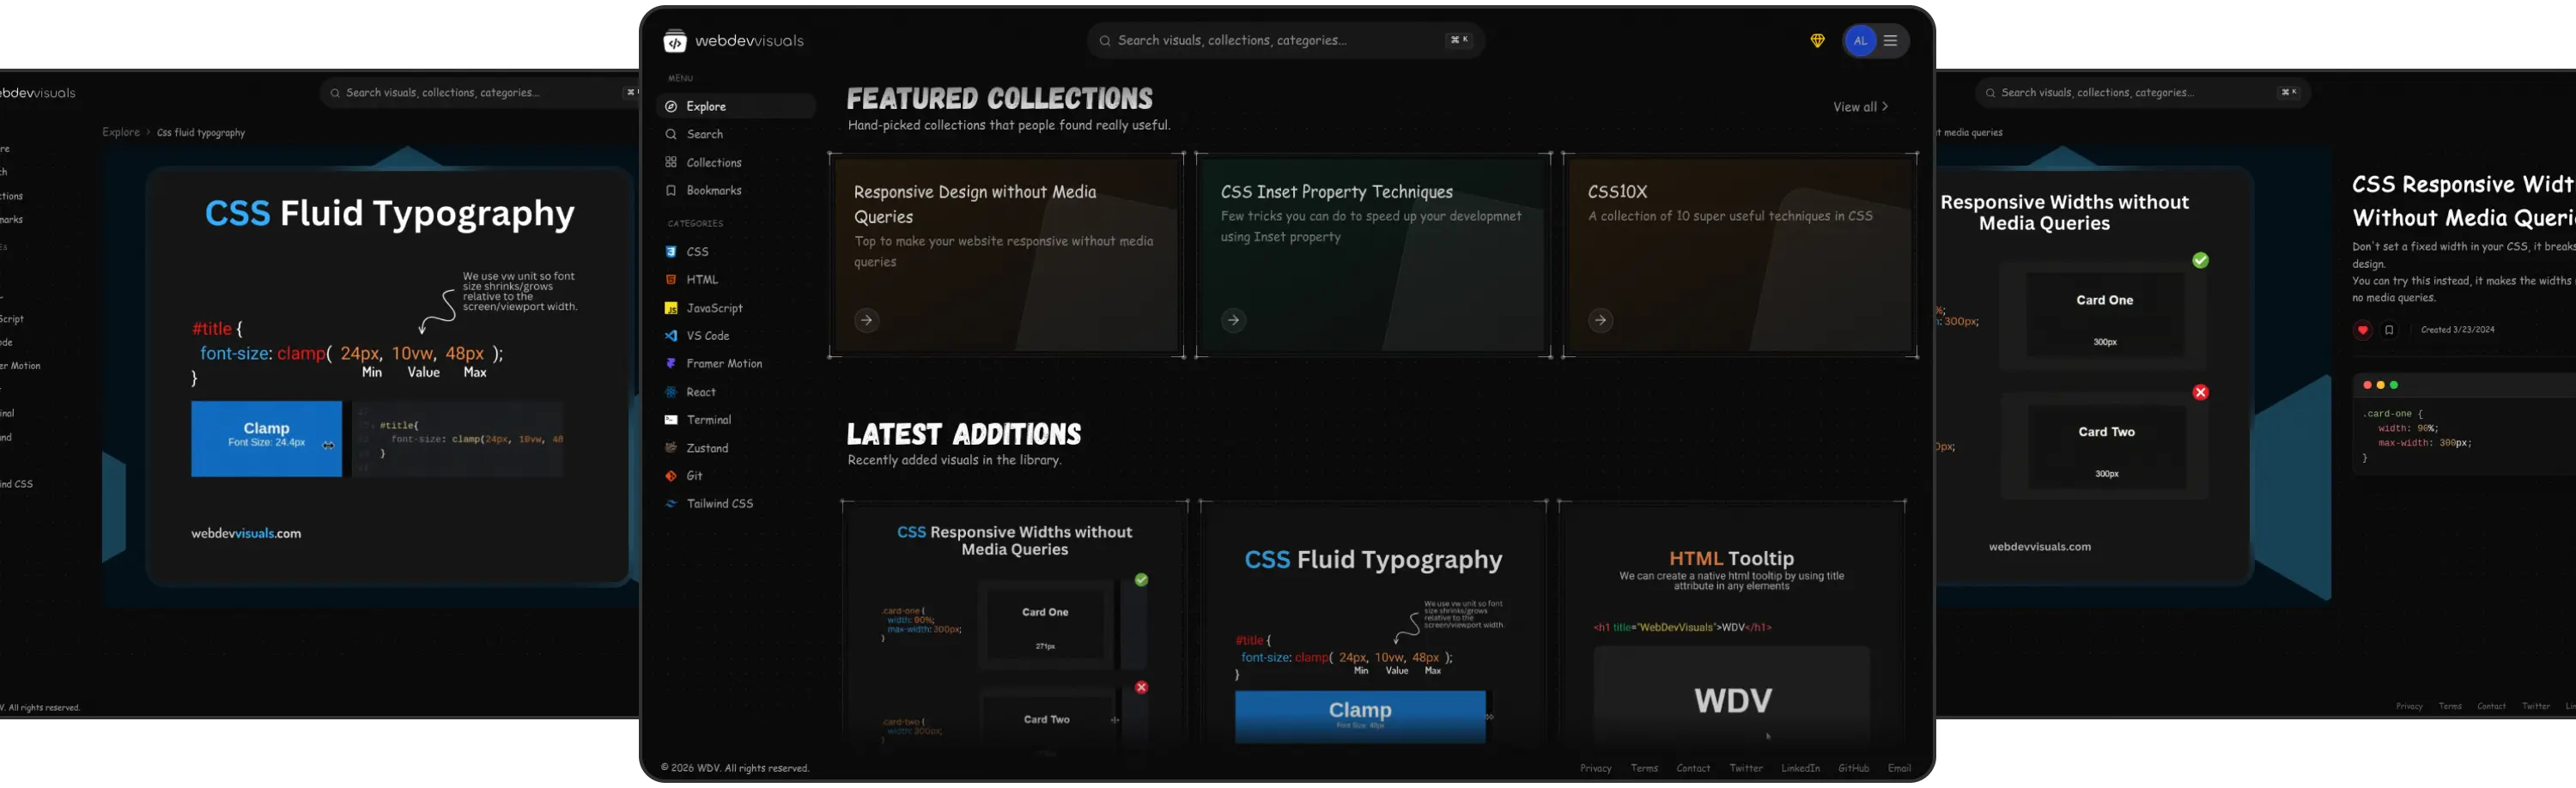Click the GitHub footer link
Image resolution: width=2576 pixels, height=788 pixels.
pyautogui.click(x=1853, y=768)
